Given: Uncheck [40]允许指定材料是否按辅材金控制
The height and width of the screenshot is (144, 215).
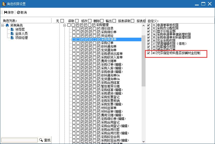Looking at the screenshot, I should click(148, 53).
